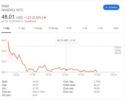Click the Előző zárás 49,24 chart label
Viewport: 125px width, 100px height.
[x=118, y=50]
